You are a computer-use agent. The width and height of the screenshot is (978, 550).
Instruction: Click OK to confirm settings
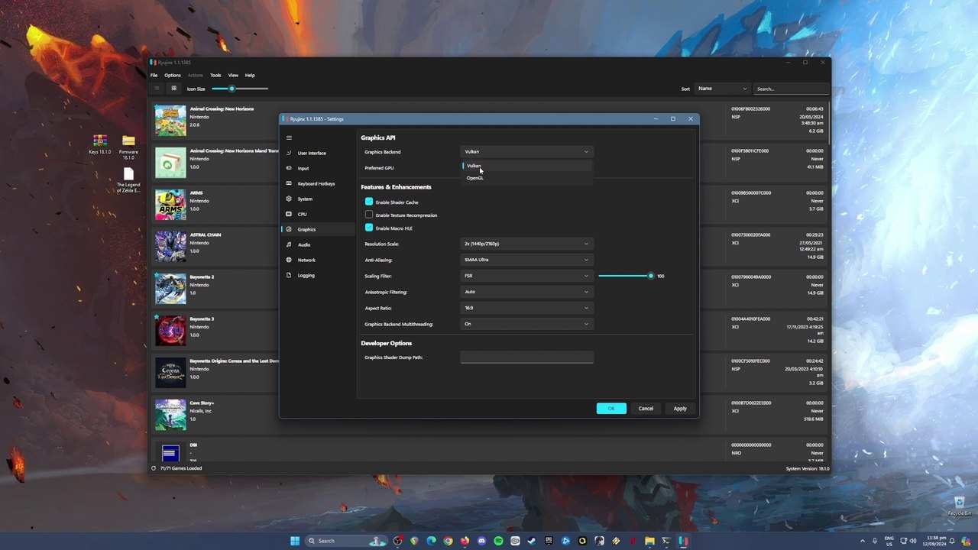click(x=611, y=409)
